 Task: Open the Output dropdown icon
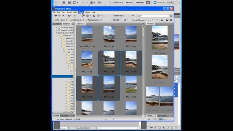click(x=99, y=16)
